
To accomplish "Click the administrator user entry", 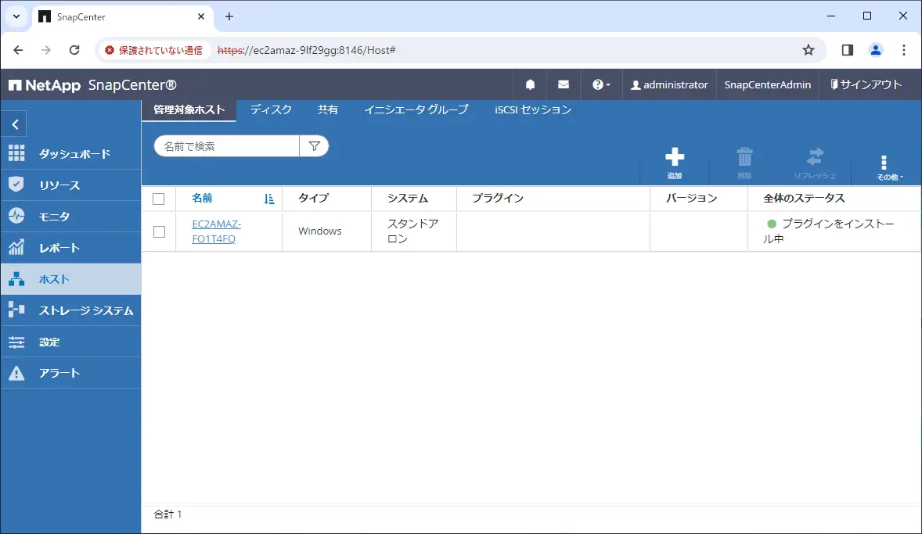I will coord(669,84).
